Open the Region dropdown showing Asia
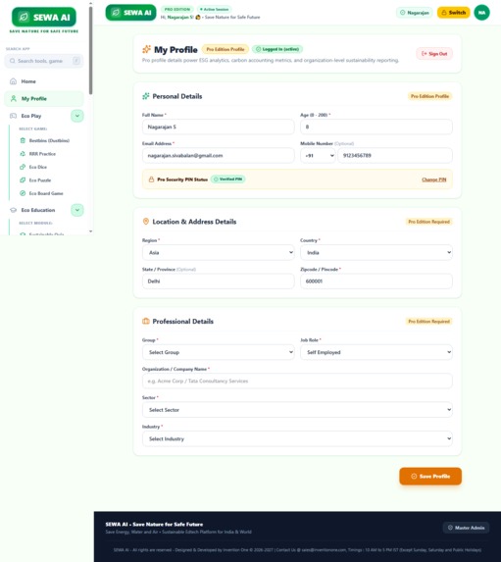This screenshot has width=501, height=562. tap(219, 253)
